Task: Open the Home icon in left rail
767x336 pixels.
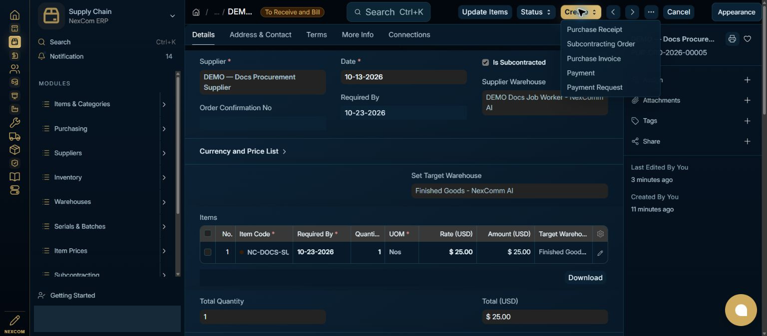Action: click(x=14, y=15)
